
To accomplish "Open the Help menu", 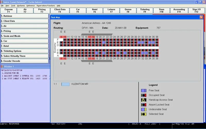I will pos(58,6).
